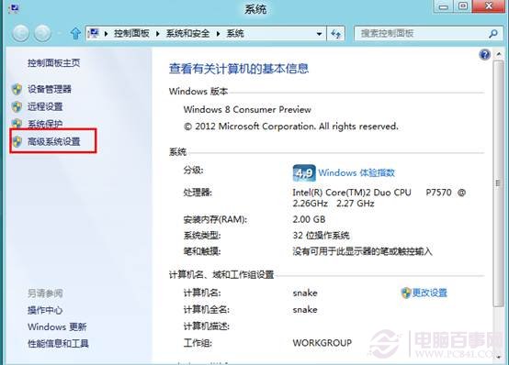Open 控制面板主页 link
This screenshot has height=365, width=509.
click(53, 63)
